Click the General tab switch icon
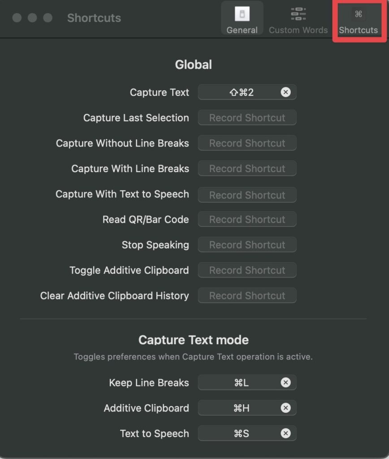389x459 pixels. click(242, 14)
